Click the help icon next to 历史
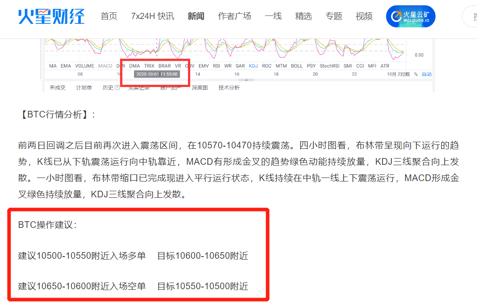The width and height of the screenshot is (477, 306). click(x=118, y=87)
